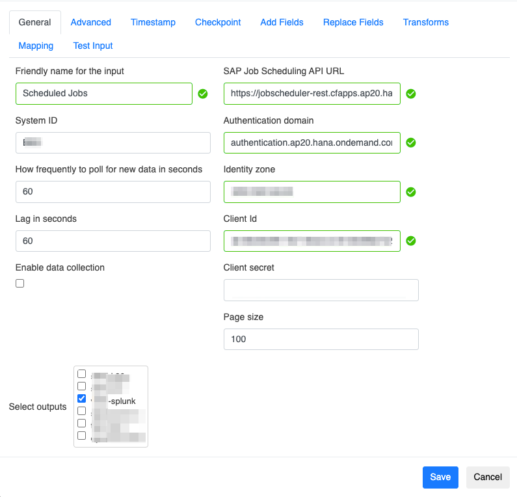
Task: Select the Test Input tab
Action: [93, 46]
